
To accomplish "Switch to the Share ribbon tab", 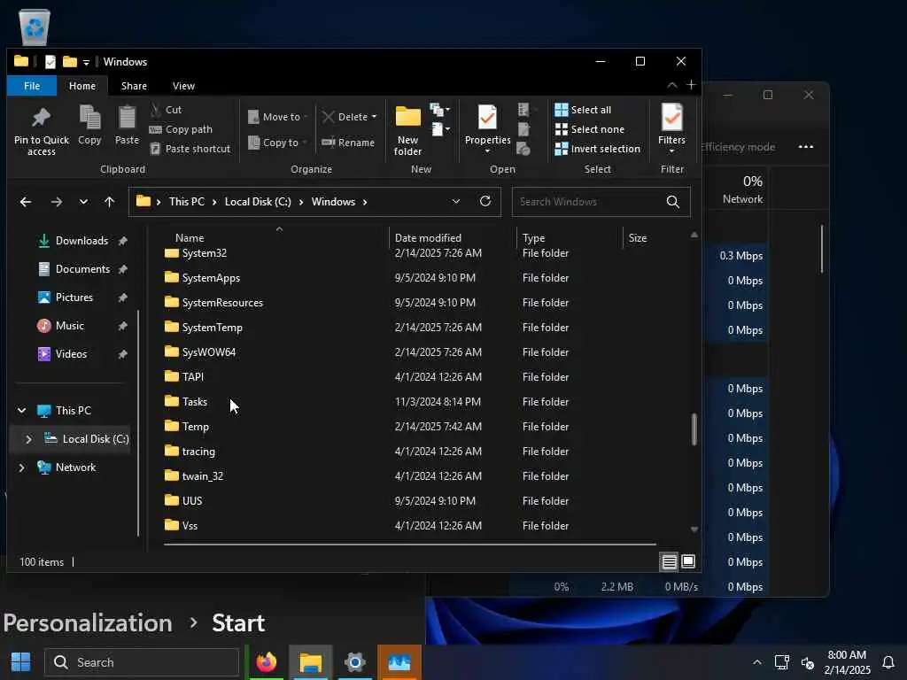I will click(x=134, y=86).
